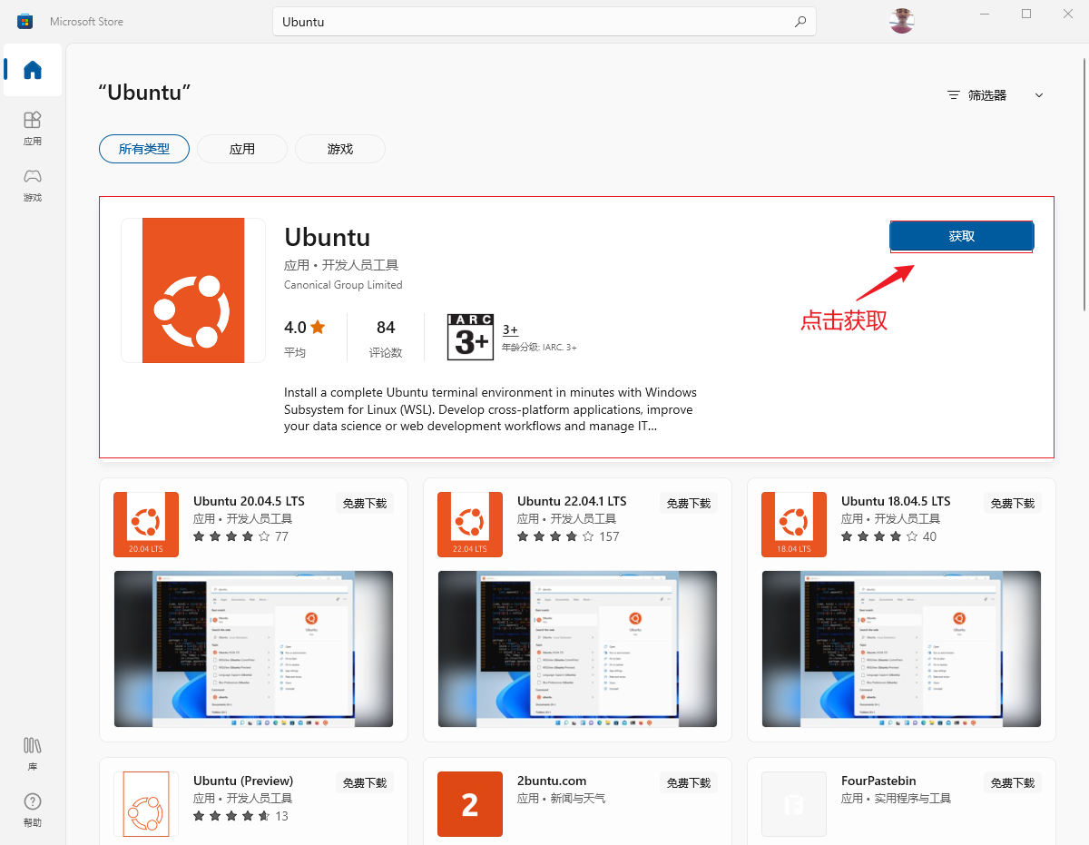Maximize the Microsoft Store window
This screenshot has height=845, width=1089.
tap(1026, 14)
